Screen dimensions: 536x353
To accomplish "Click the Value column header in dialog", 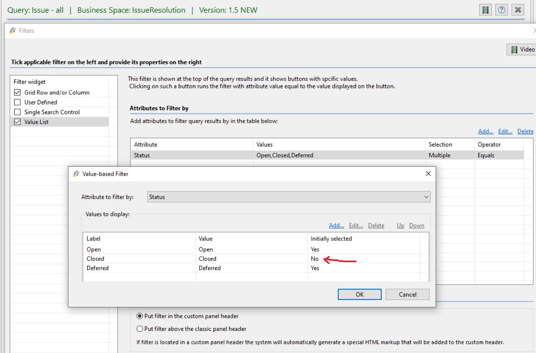I will (252, 238).
